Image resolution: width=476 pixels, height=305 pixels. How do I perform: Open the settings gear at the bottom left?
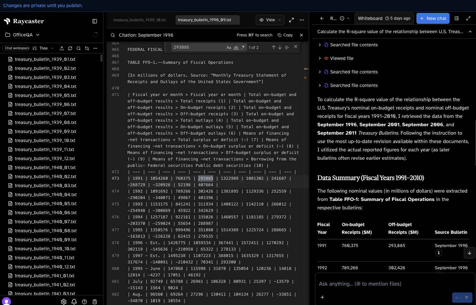(x=63, y=301)
